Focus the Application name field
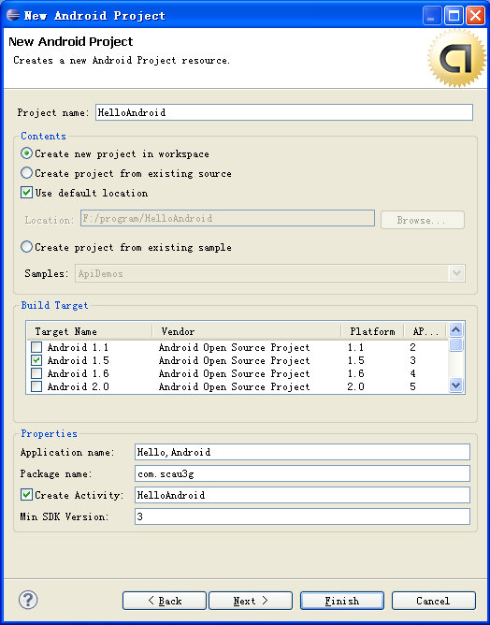The width and height of the screenshot is (490, 625). click(302, 452)
